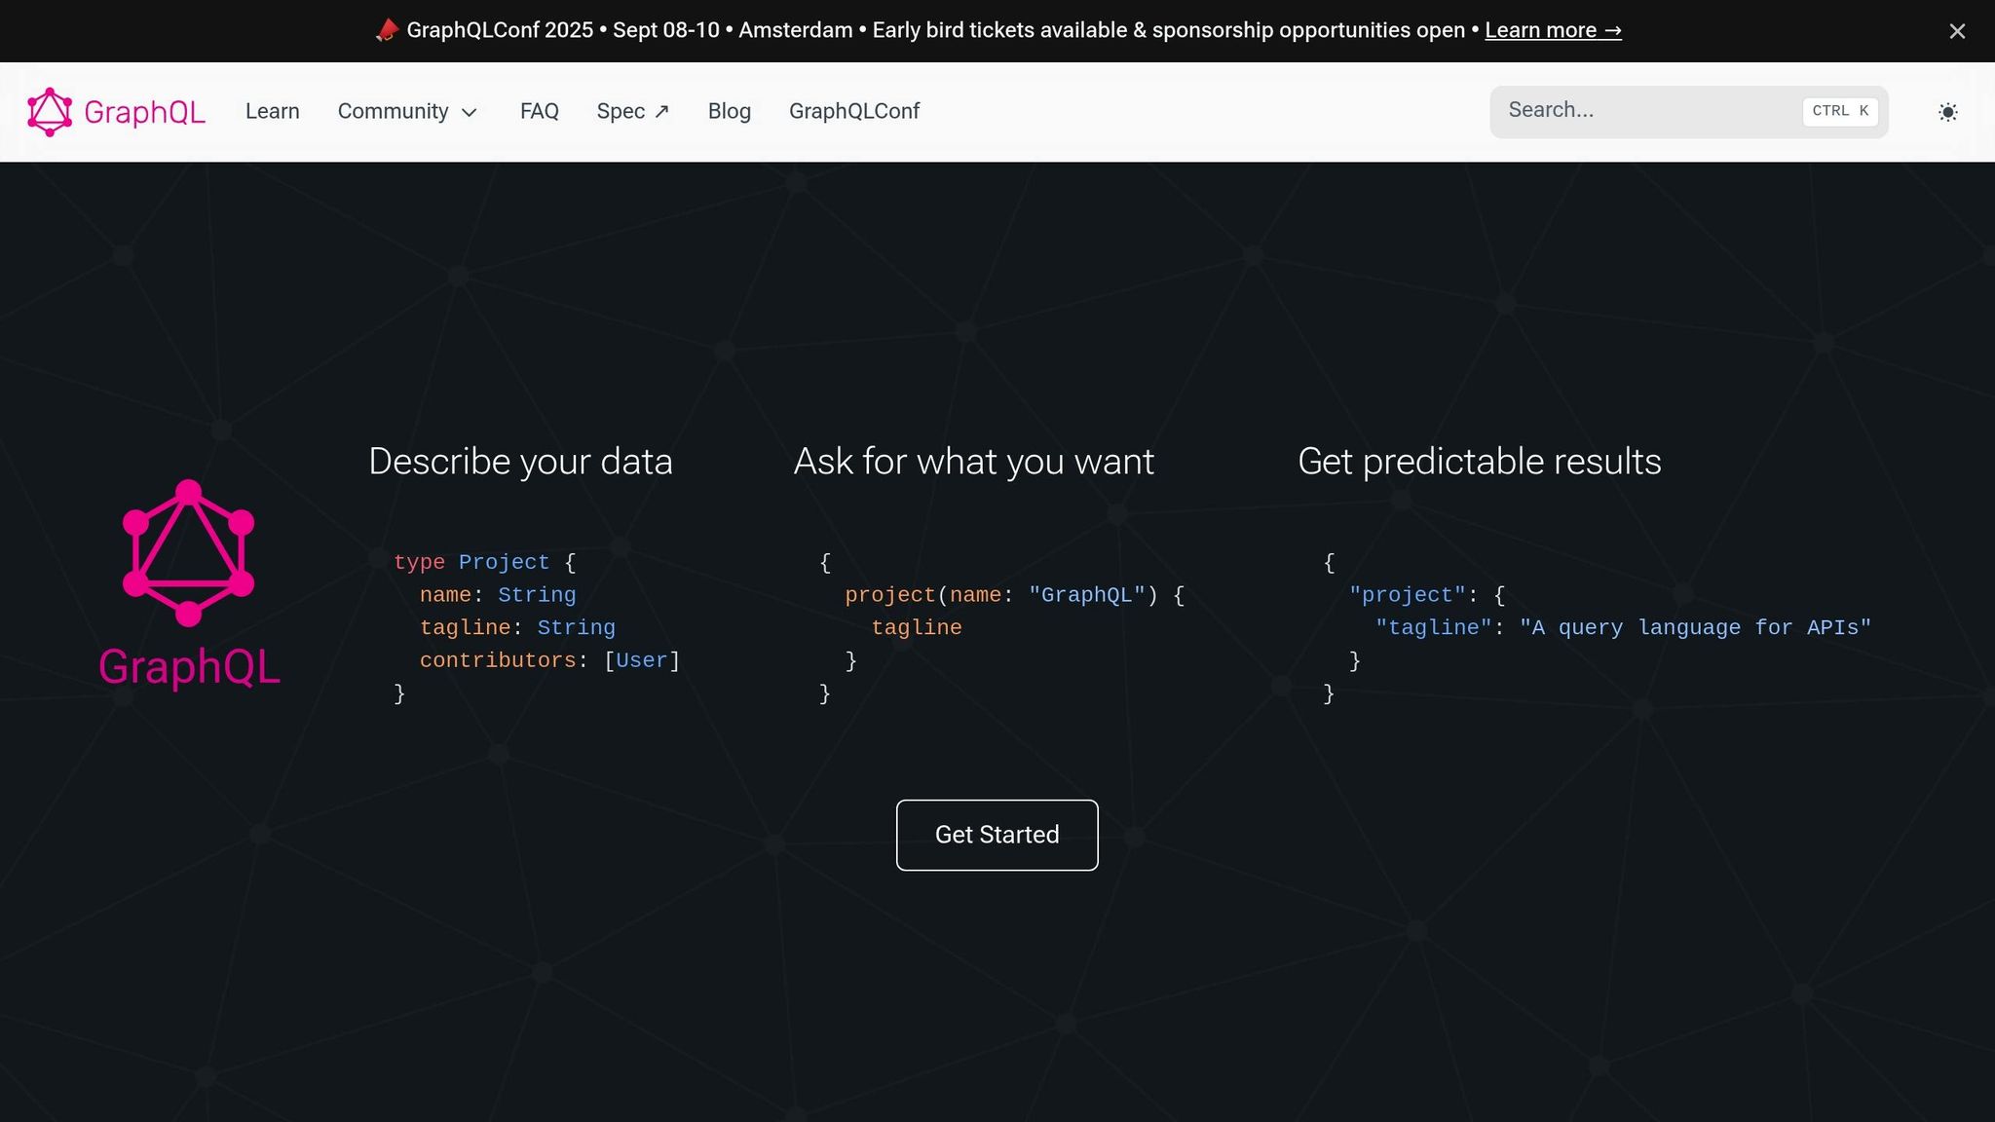1995x1122 pixels.
Task: Expand the Community dropdown menu
Action: 407,111
